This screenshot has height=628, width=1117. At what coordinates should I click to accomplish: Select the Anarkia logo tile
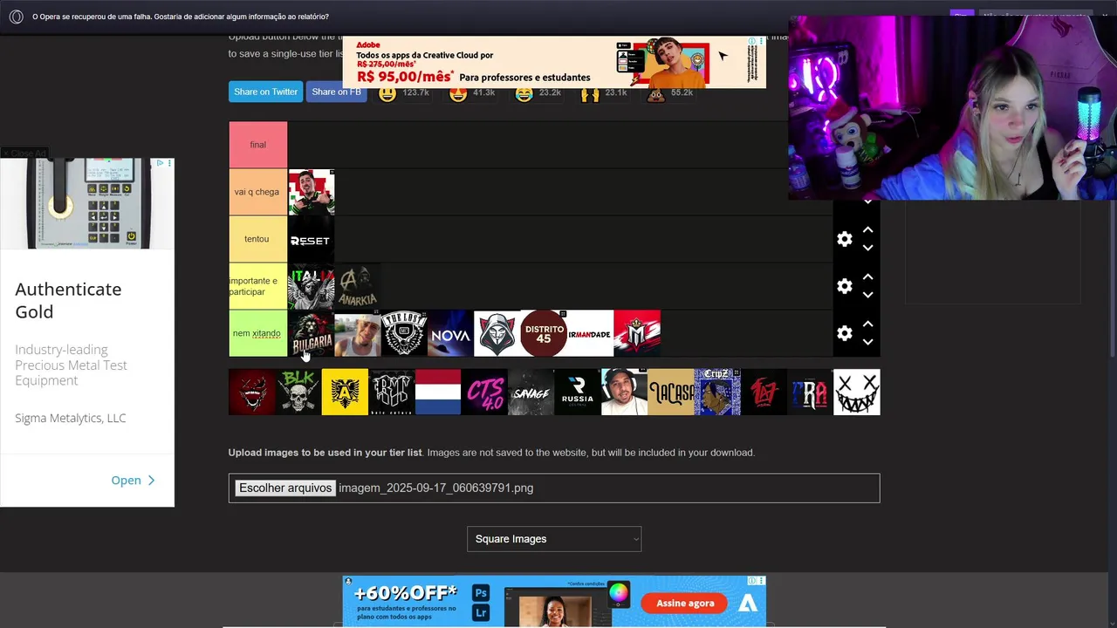tap(358, 286)
